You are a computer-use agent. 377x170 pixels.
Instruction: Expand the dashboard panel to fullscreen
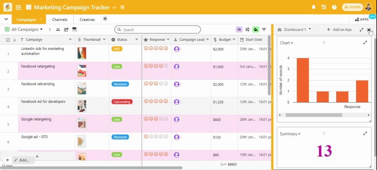pos(361,30)
